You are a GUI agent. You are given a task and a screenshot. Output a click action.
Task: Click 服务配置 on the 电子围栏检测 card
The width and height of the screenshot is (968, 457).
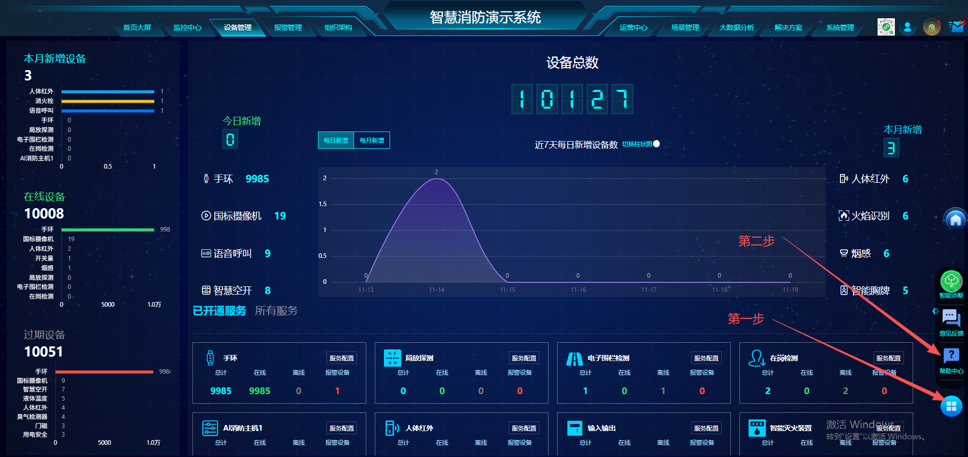pos(706,358)
